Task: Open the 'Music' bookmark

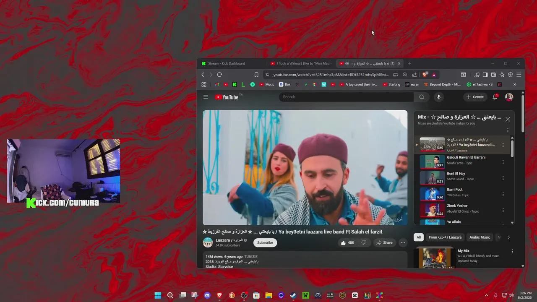Action: 267,84
